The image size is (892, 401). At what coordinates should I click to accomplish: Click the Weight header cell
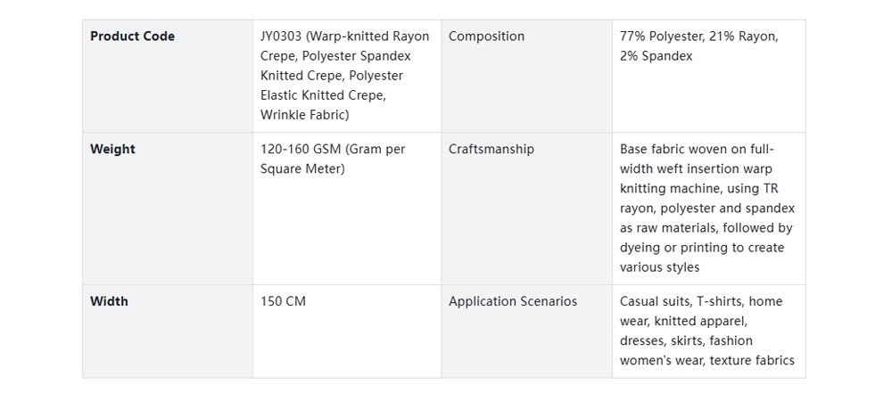tap(112, 150)
